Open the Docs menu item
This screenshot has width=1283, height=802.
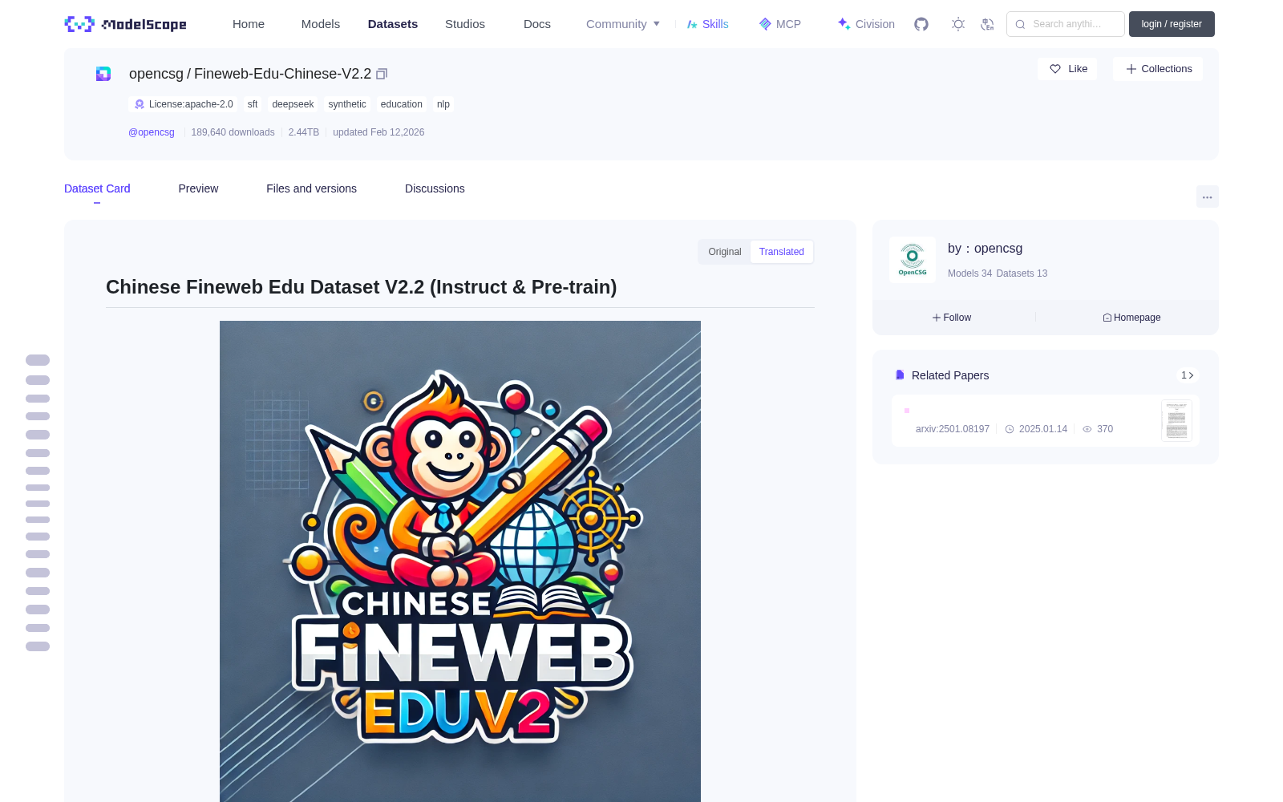click(537, 24)
